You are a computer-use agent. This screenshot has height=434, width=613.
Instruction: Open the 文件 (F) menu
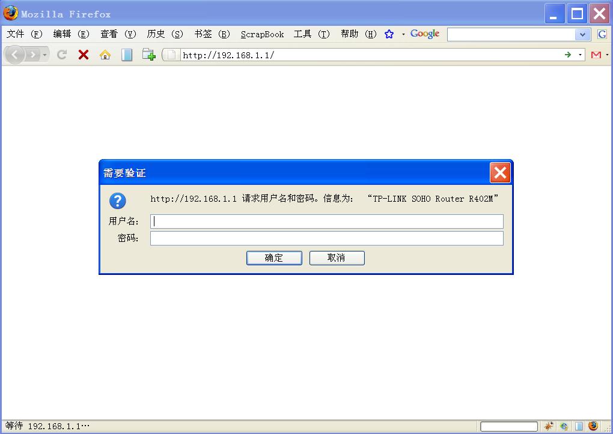pos(24,34)
